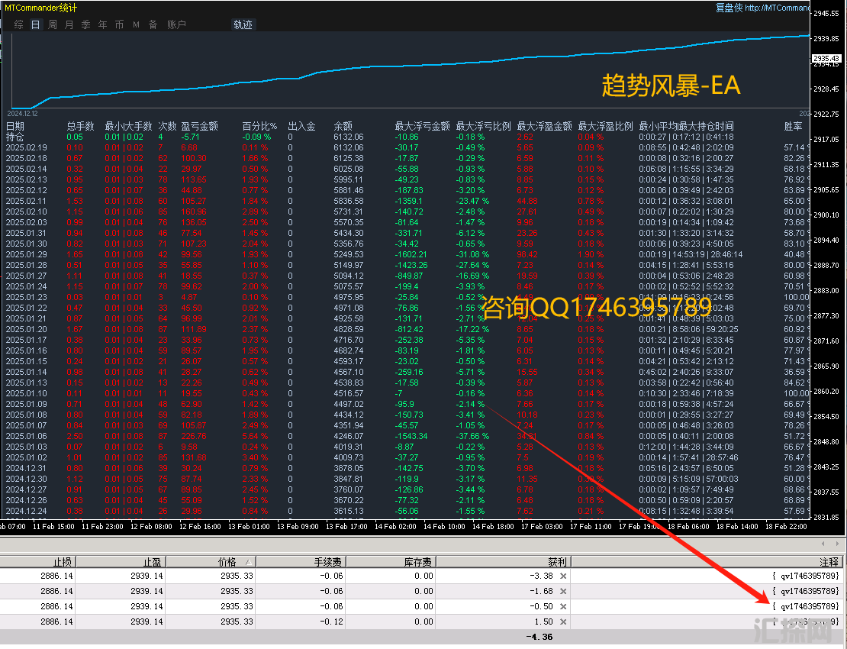Click the 持仓 open positions row label

pyautogui.click(x=14, y=137)
